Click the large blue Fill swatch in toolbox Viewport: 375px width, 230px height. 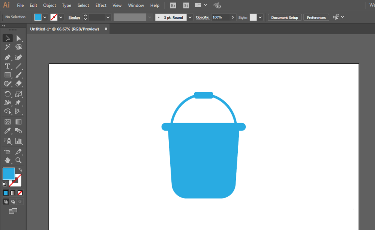tap(8, 174)
